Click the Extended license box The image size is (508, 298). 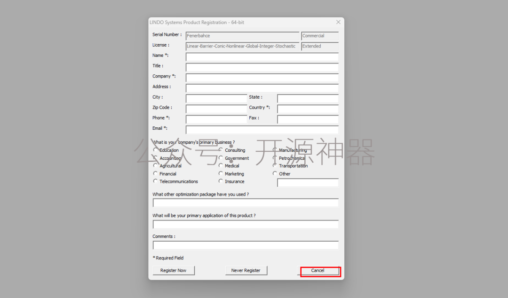coord(320,47)
